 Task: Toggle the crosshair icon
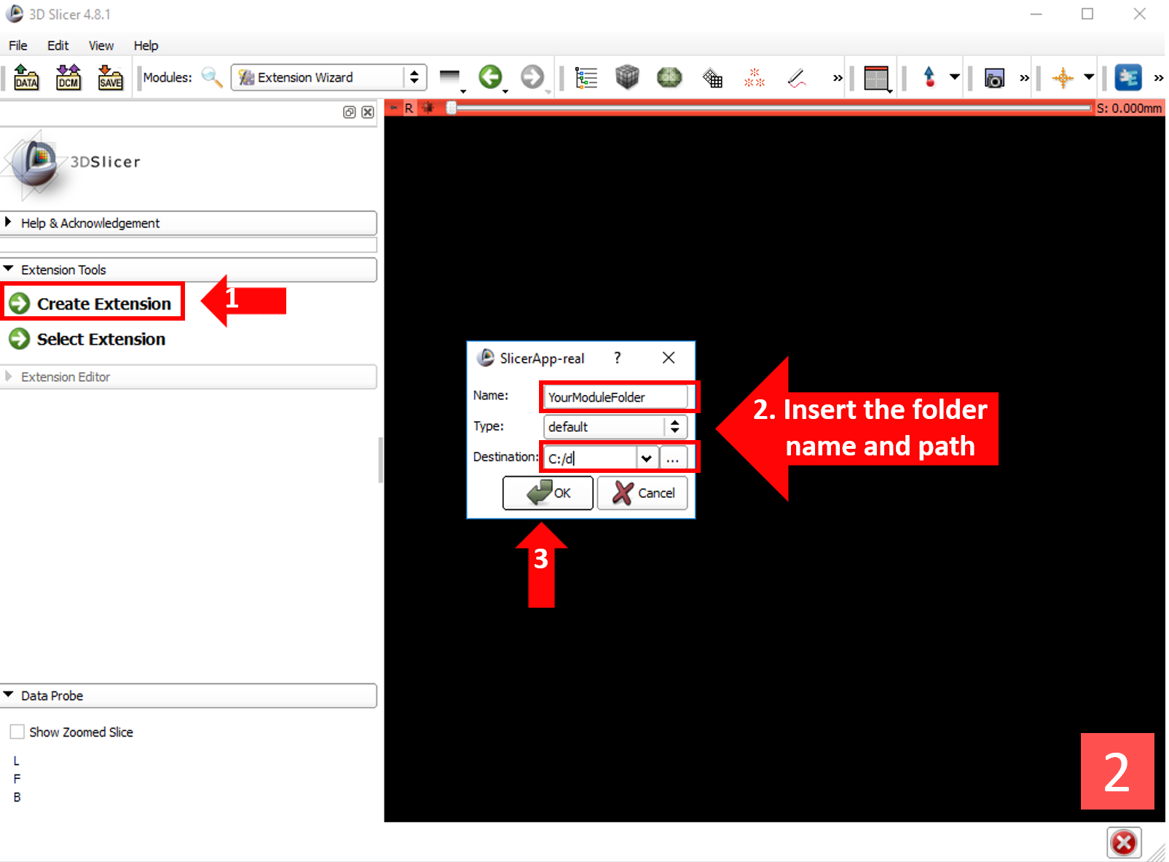(1063, 77)
